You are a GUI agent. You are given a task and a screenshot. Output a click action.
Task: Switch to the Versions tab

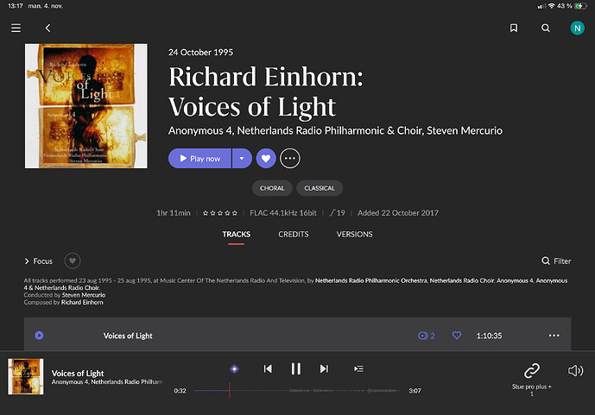(354, 234)
